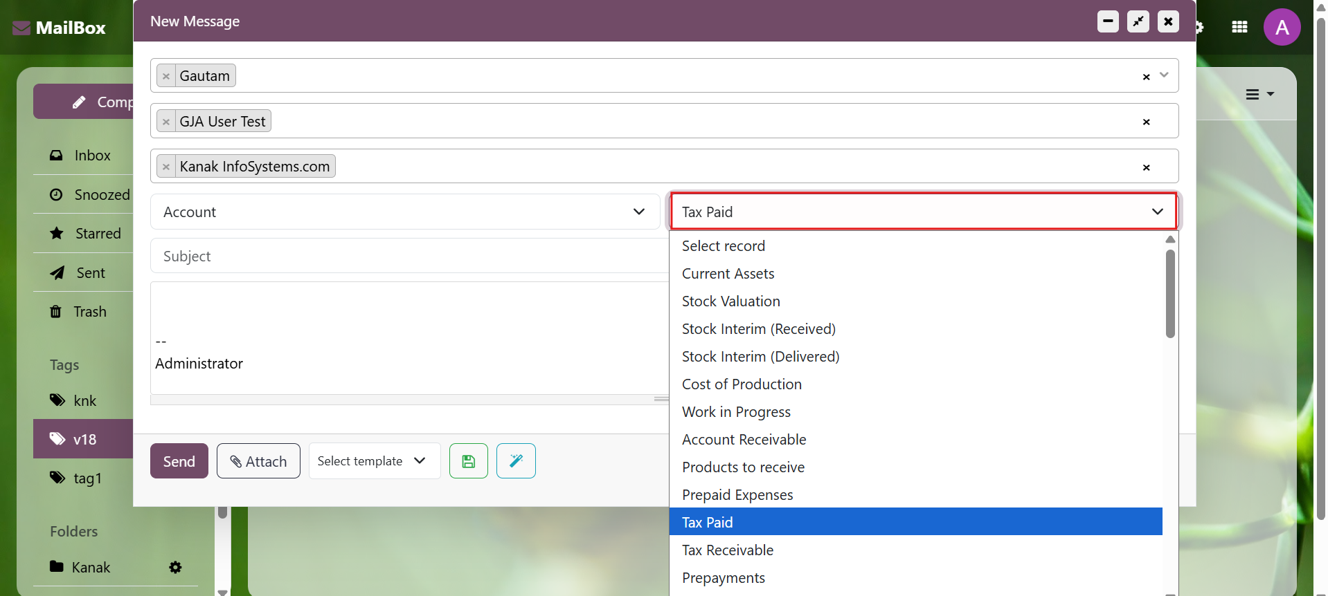Choose Tax Receivable from the list
The height and width of the screenshot is (596, 1328).
916,550
